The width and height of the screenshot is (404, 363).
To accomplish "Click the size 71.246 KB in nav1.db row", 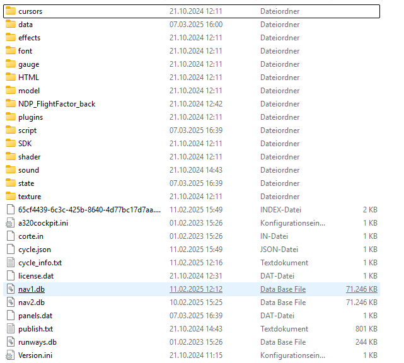I will 362,289.
